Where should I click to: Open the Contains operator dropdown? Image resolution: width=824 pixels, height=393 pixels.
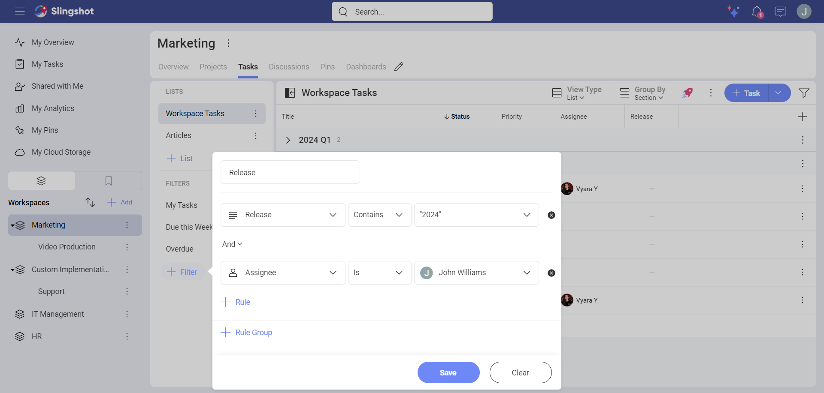coord(379,215)
